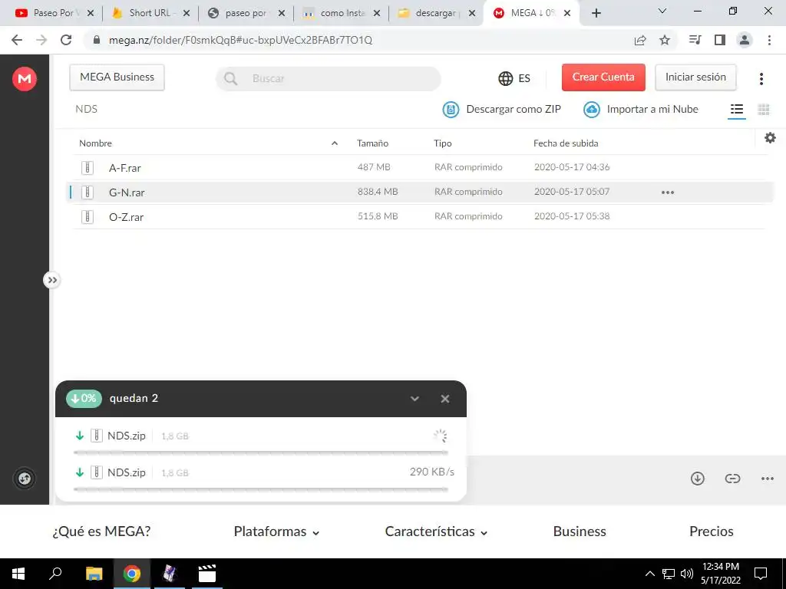Image resolution: width=786 pixels, height=589 pixels.
Task: Click the Crear Cuenta button
Action: (x=603, y=77)
